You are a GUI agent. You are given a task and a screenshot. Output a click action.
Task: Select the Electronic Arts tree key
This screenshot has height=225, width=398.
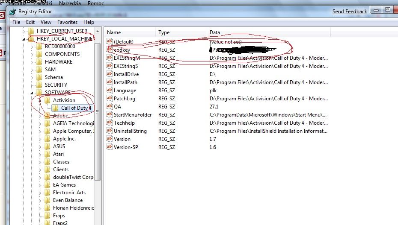pos(69,193)
